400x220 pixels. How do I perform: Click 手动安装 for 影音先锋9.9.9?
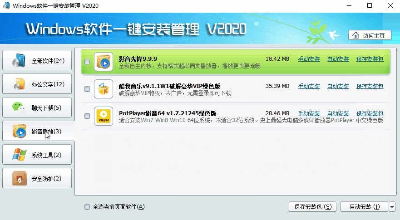click(309, 59)
